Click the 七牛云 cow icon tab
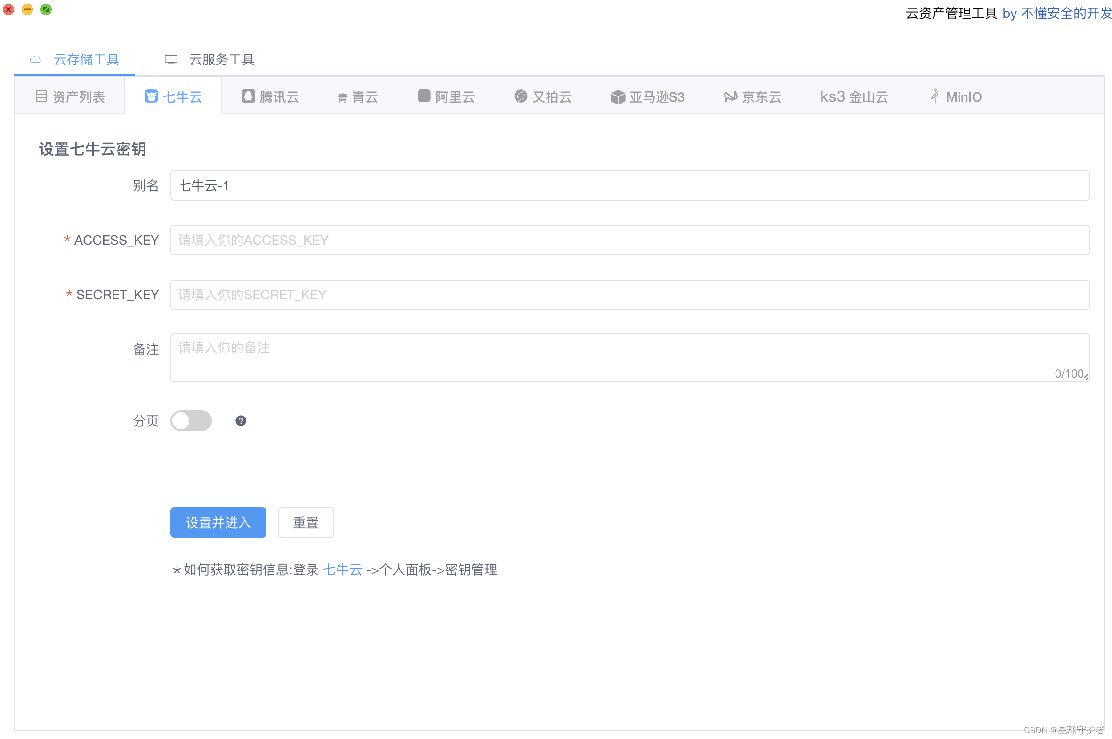The image size is (1112, 739). point(151,96)
